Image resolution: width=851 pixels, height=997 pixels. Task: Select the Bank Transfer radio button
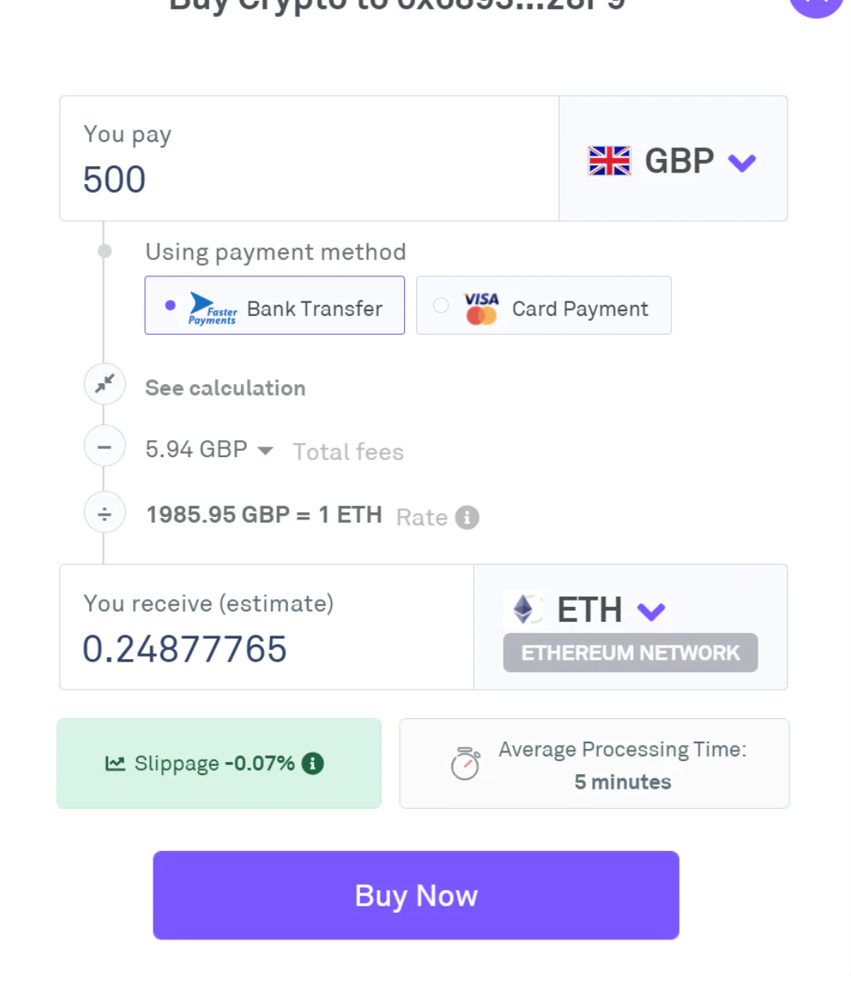click(170, 306)
